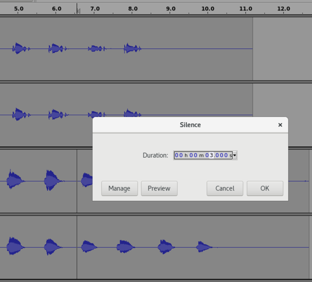Close the Silence dialog with X

point(280,125)
